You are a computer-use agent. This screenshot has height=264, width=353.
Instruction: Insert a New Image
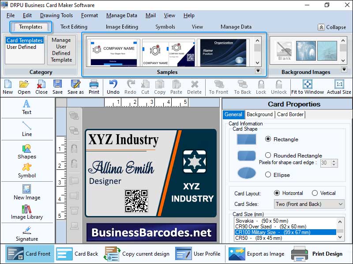coord(27,192)
